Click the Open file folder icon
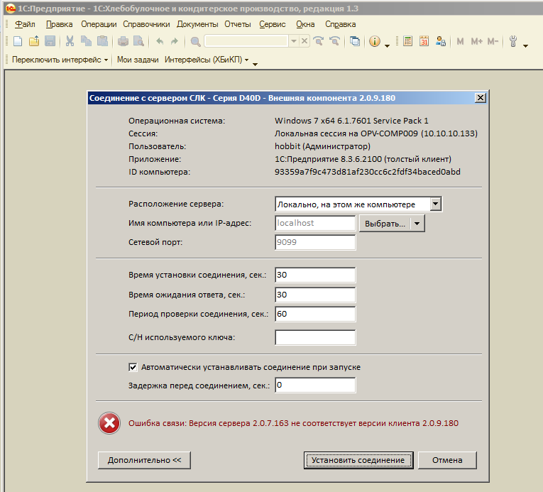543x492 pixels. [x=34, y=41]
